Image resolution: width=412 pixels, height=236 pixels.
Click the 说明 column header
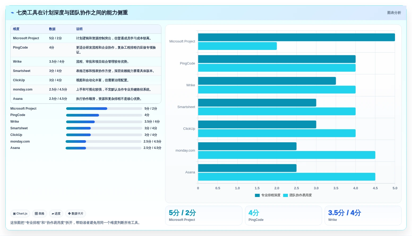[x=79, y=29]
